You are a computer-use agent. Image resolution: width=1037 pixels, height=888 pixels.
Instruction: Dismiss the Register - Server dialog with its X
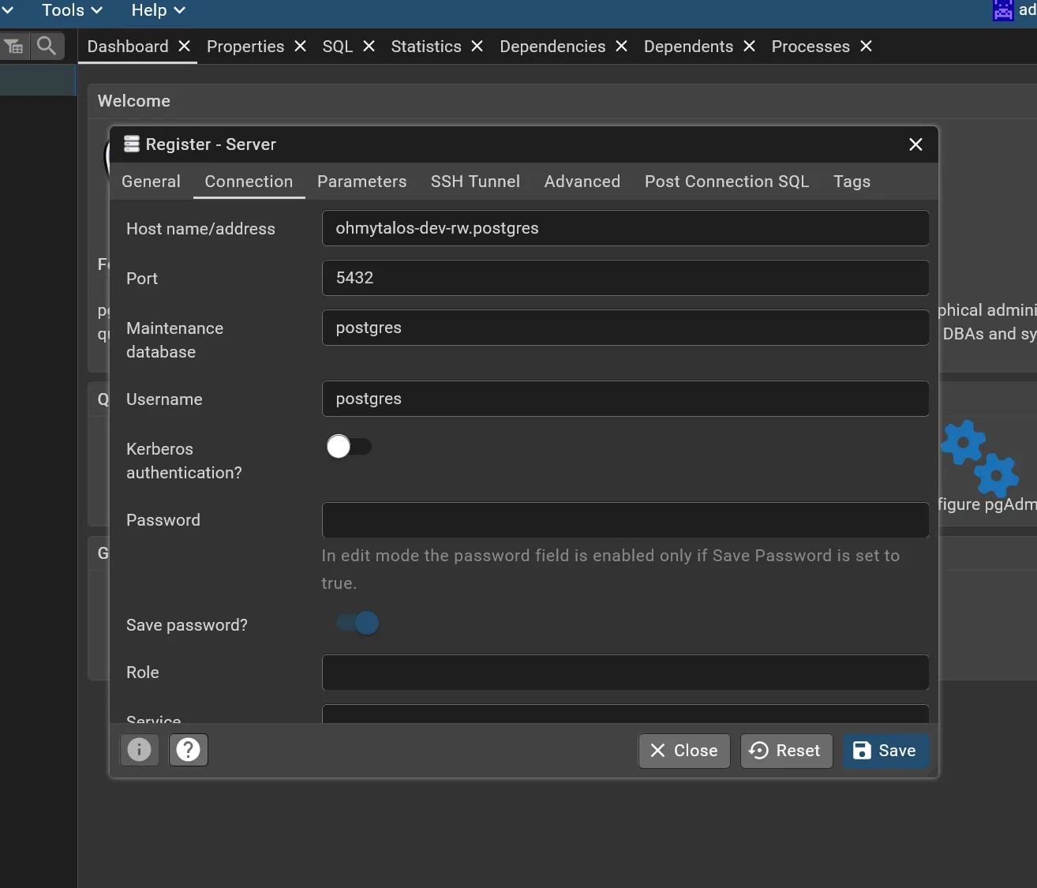pos(915,144)
